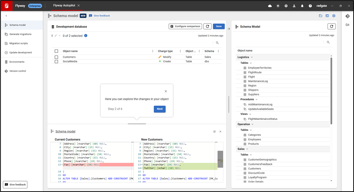Open Schema column menu dots
Viewport: 354px width, 192px height.
(x=218, y=51)
